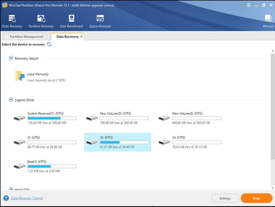Screen dimensions: 275x207
Task: Click '70.04 GB free of 70.13 GB' text
Action: coord(189,147)
